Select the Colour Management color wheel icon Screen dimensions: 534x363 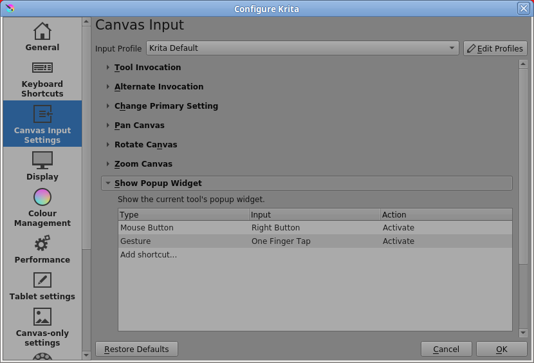(x=42, y=197)
